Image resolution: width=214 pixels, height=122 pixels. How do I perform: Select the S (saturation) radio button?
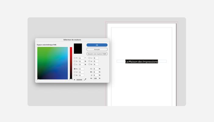tap(75, 61)
